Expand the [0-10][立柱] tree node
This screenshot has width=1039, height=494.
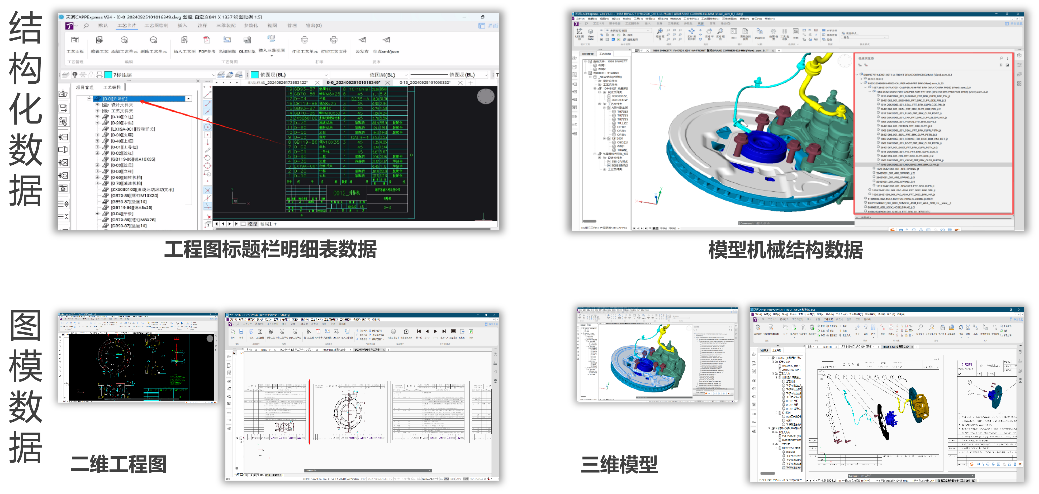(x=97, y=117)
